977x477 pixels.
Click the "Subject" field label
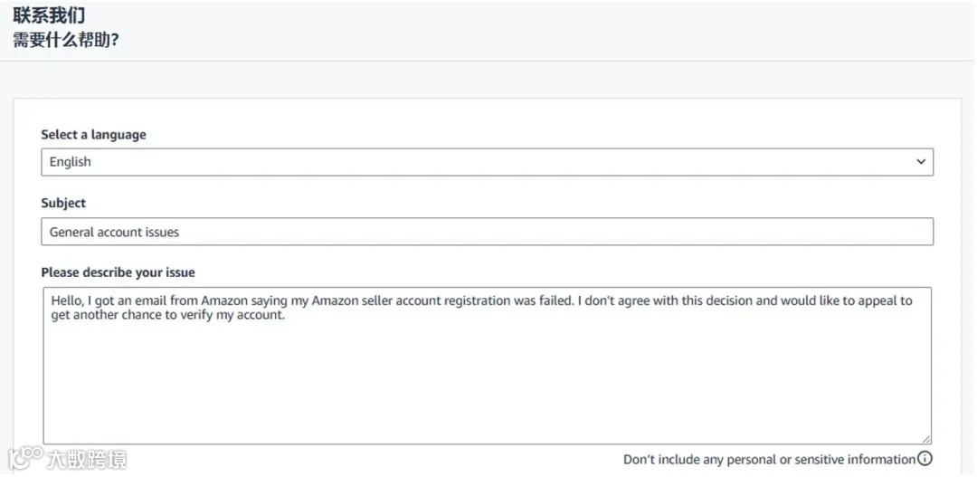pyautogui.click(x=63, y=204)
